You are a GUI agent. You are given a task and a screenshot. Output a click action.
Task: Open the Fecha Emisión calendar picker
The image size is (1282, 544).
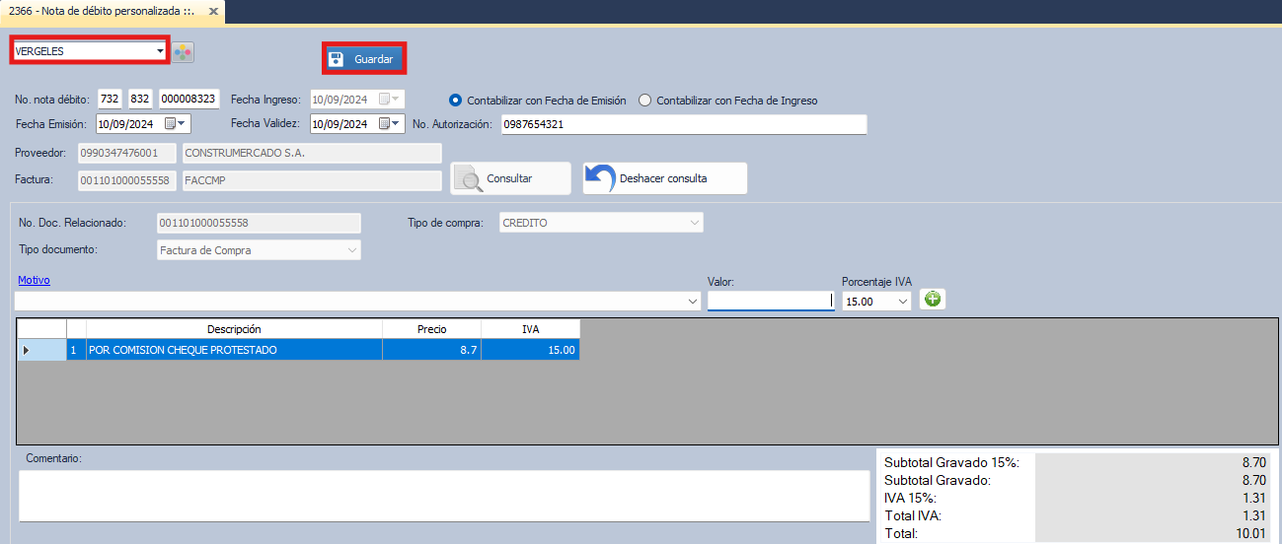(x=176, y=124)
